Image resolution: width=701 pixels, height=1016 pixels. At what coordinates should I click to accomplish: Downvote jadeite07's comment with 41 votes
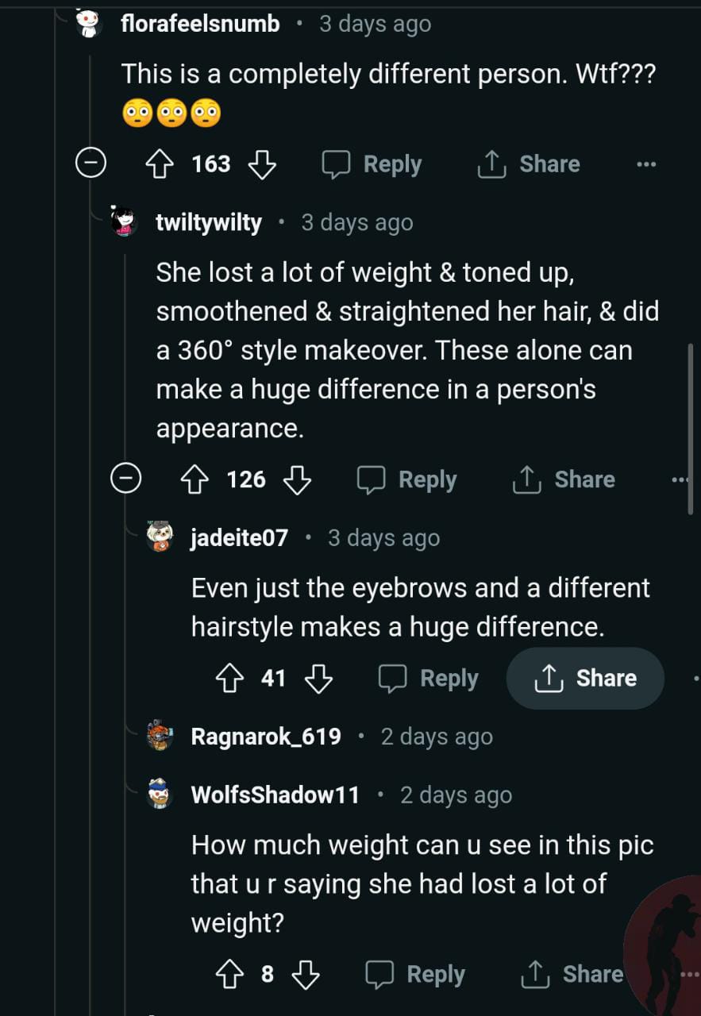[x=318, y=678]
